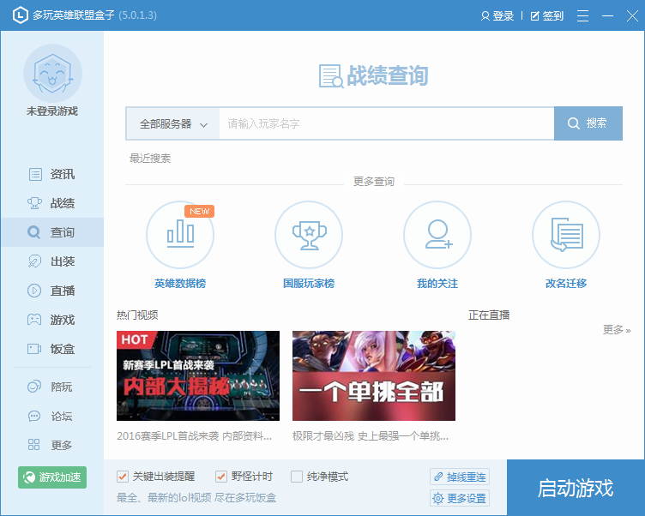
Task: Open 更多设置 gear settings
Action: point(460,498)
